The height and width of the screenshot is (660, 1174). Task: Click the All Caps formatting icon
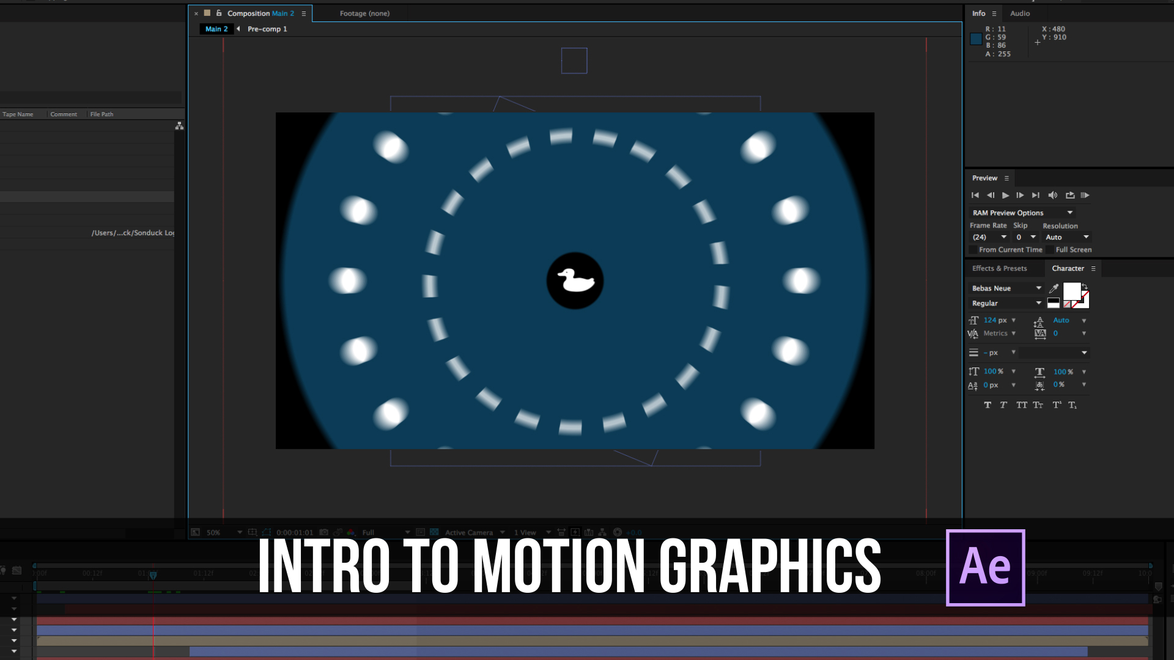pos(1022,405)
